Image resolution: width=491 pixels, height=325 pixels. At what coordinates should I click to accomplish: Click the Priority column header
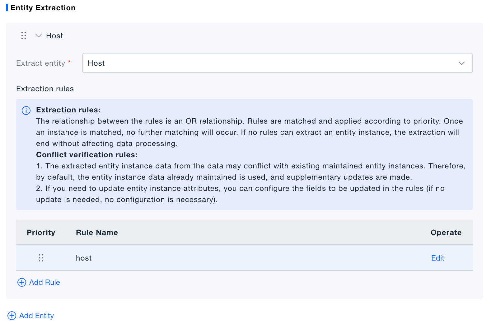41,233
